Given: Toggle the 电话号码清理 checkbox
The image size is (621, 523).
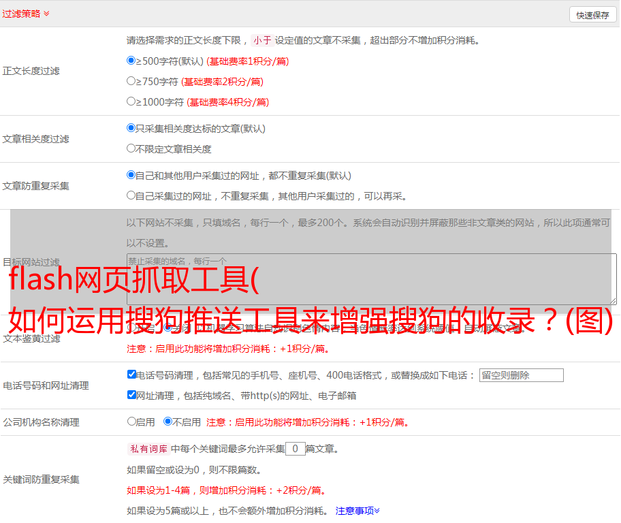Looking at the screenshot, I should pos(132,375).
